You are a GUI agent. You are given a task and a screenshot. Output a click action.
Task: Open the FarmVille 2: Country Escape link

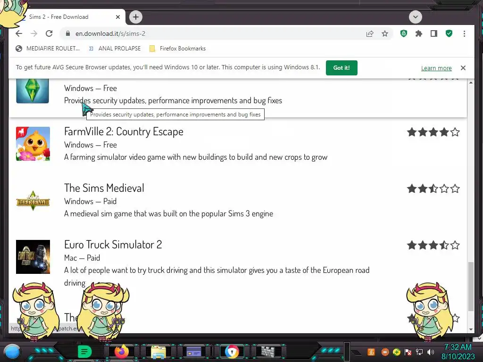coord(124,132)
